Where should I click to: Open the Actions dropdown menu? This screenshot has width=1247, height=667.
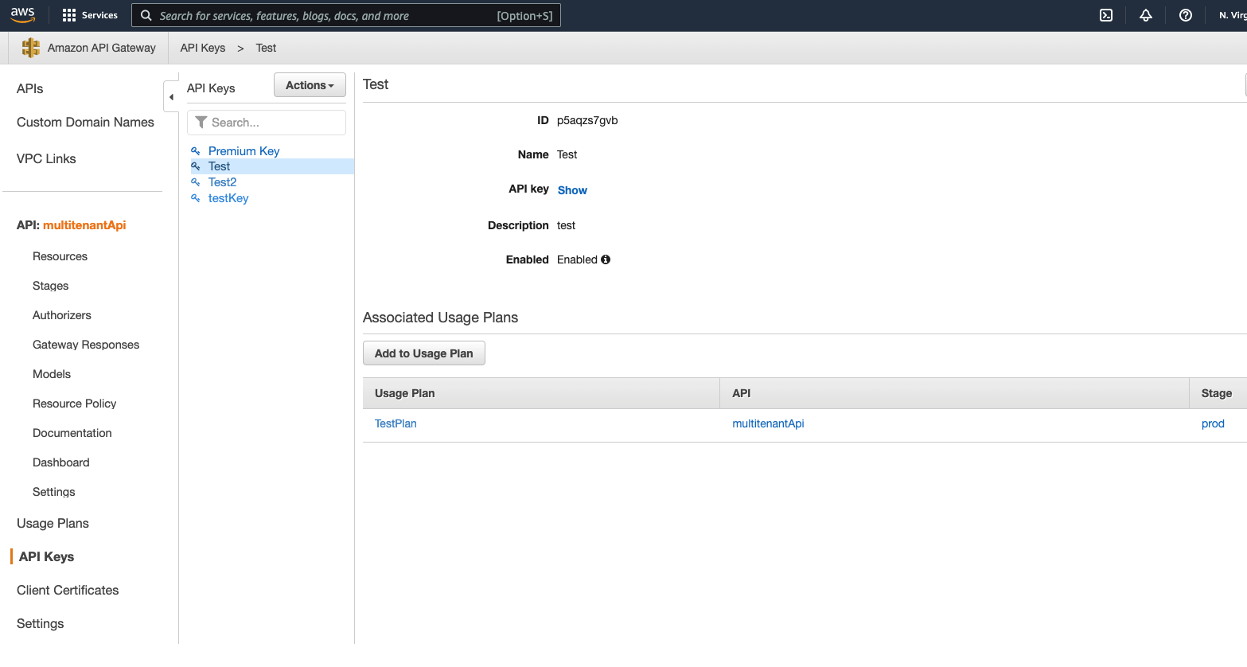pos(310,84)
